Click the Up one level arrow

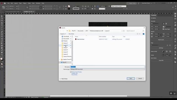pos(67,31)
